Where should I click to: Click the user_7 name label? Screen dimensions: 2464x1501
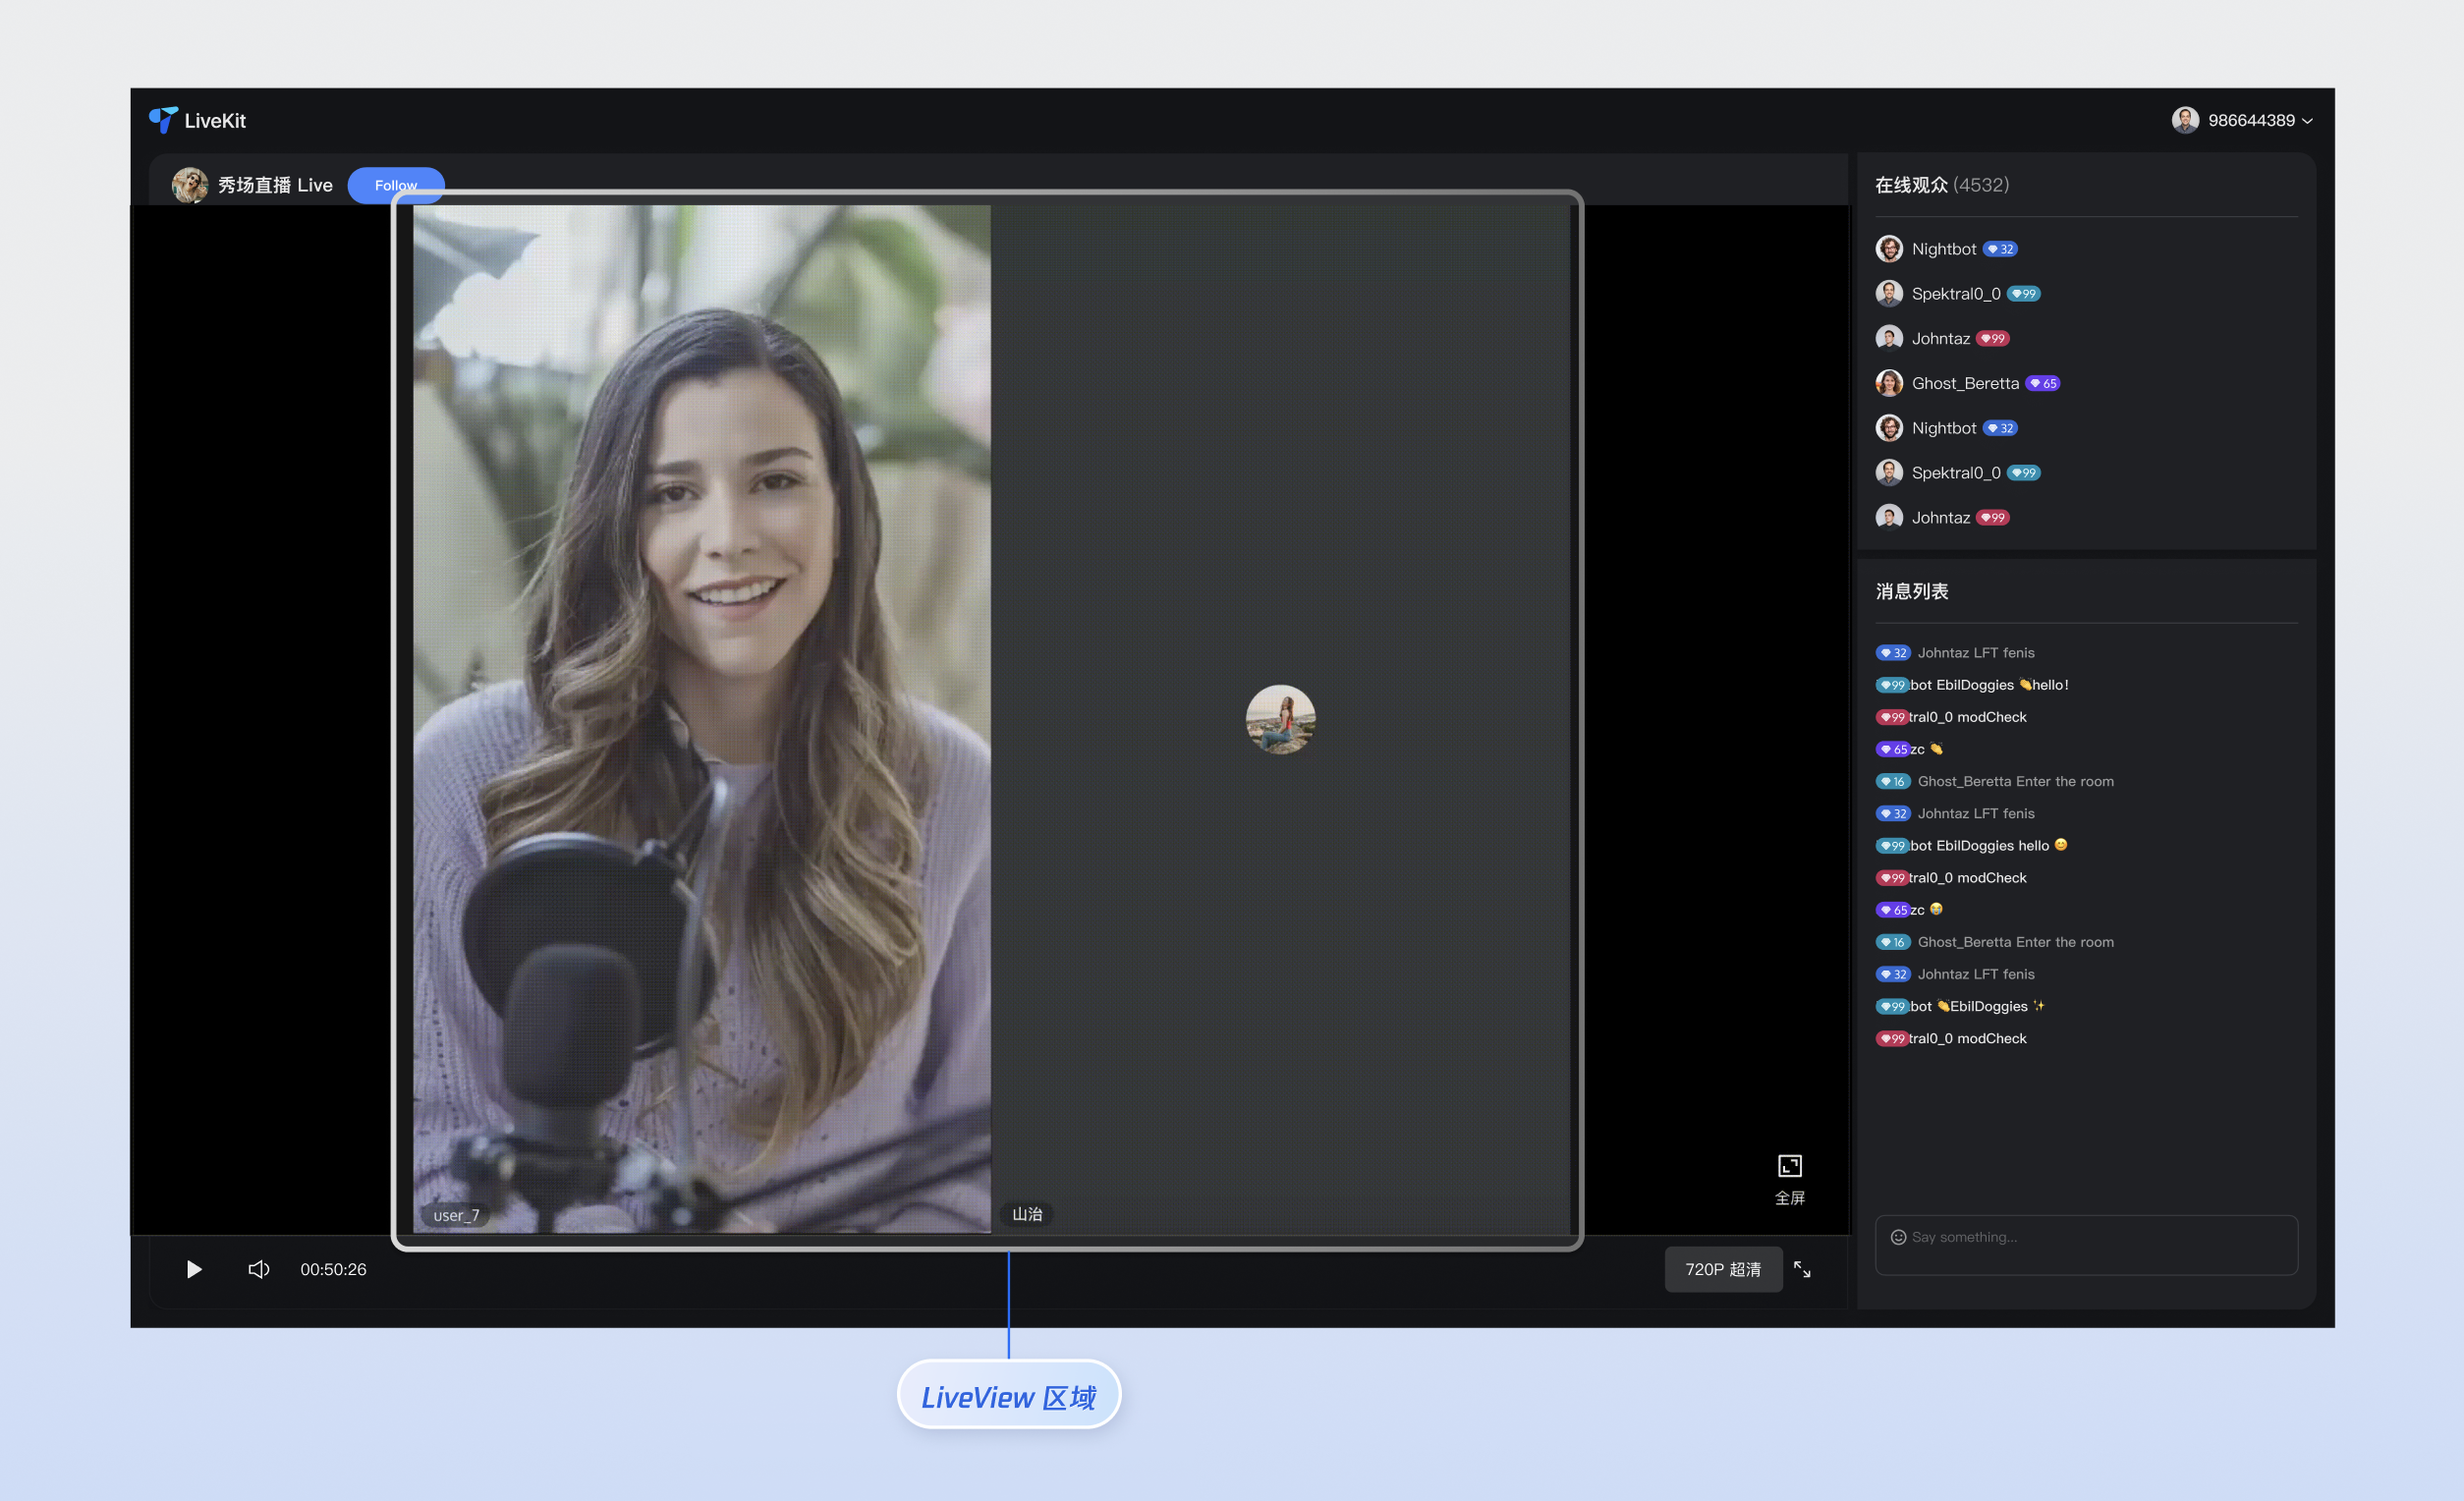(x=456, y=1215)
